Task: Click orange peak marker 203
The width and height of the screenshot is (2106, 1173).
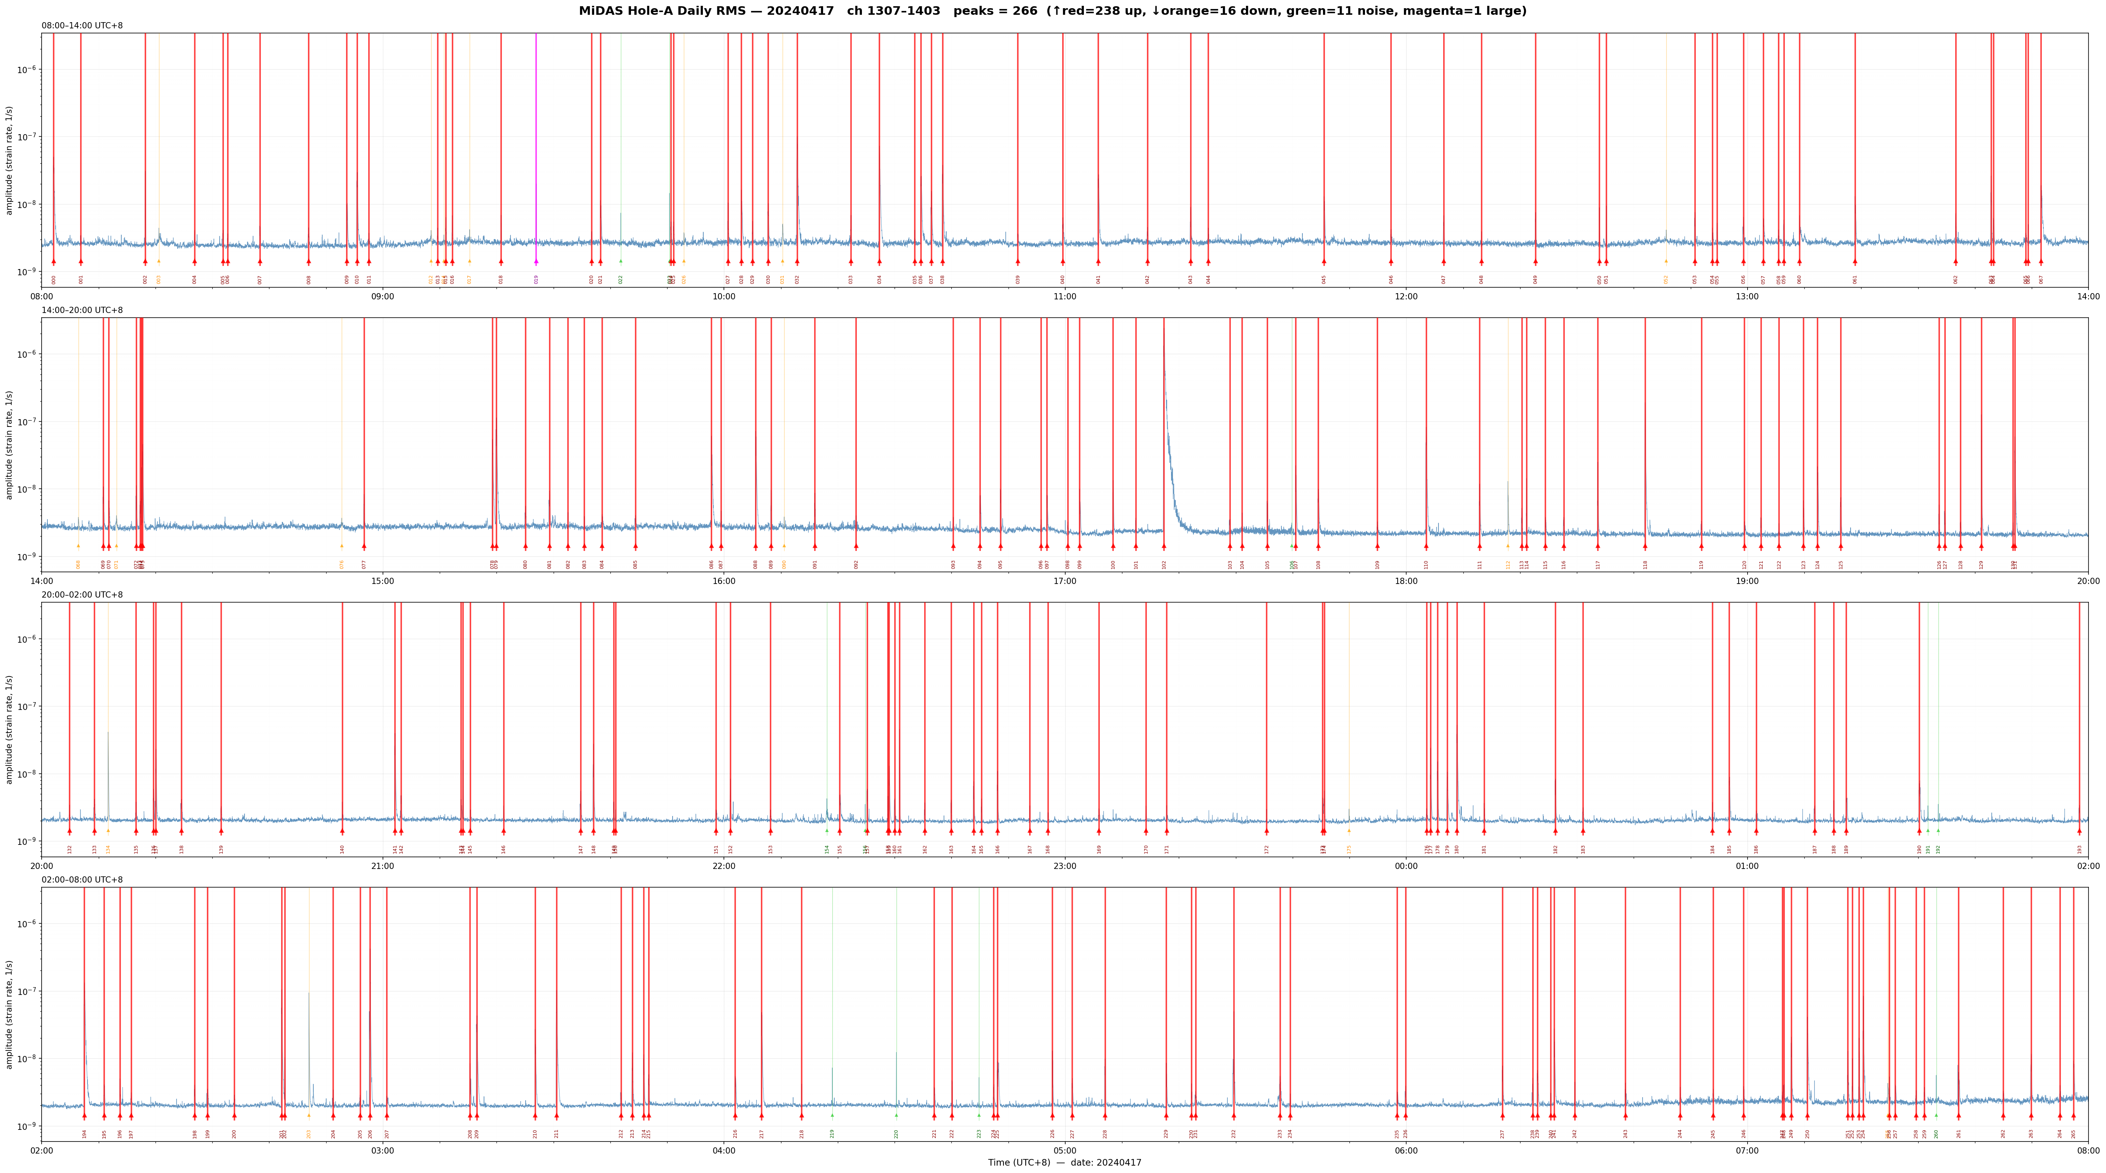Action: [x=309, y=1116]
